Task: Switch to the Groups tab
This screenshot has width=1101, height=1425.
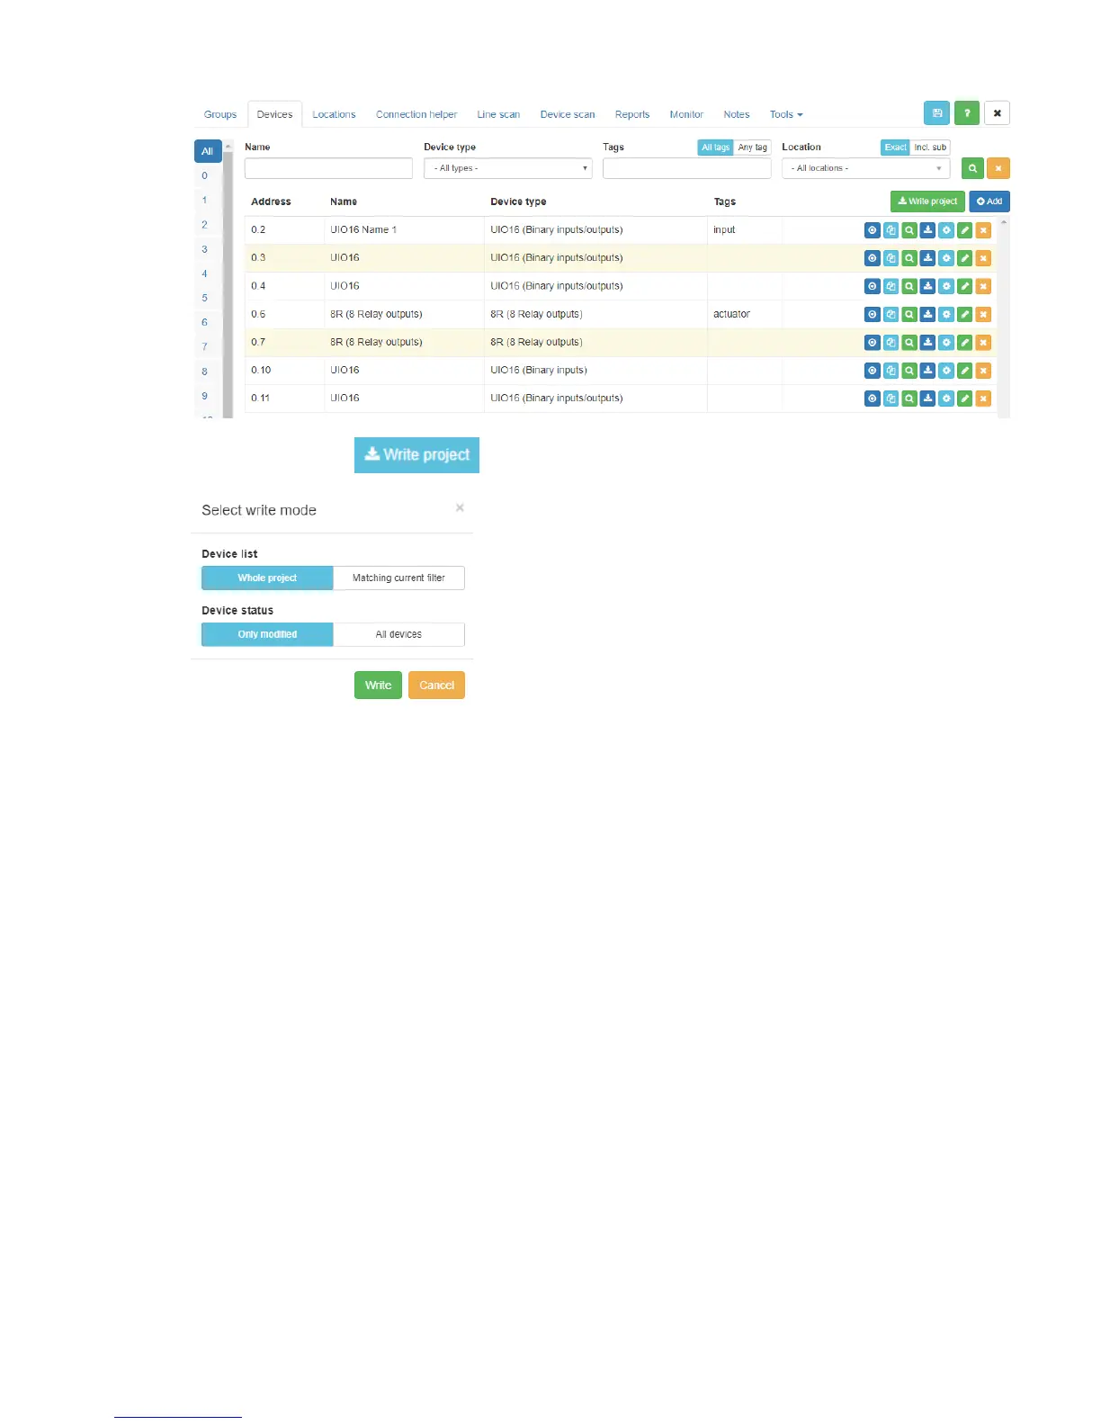Action: pos(220,114)
